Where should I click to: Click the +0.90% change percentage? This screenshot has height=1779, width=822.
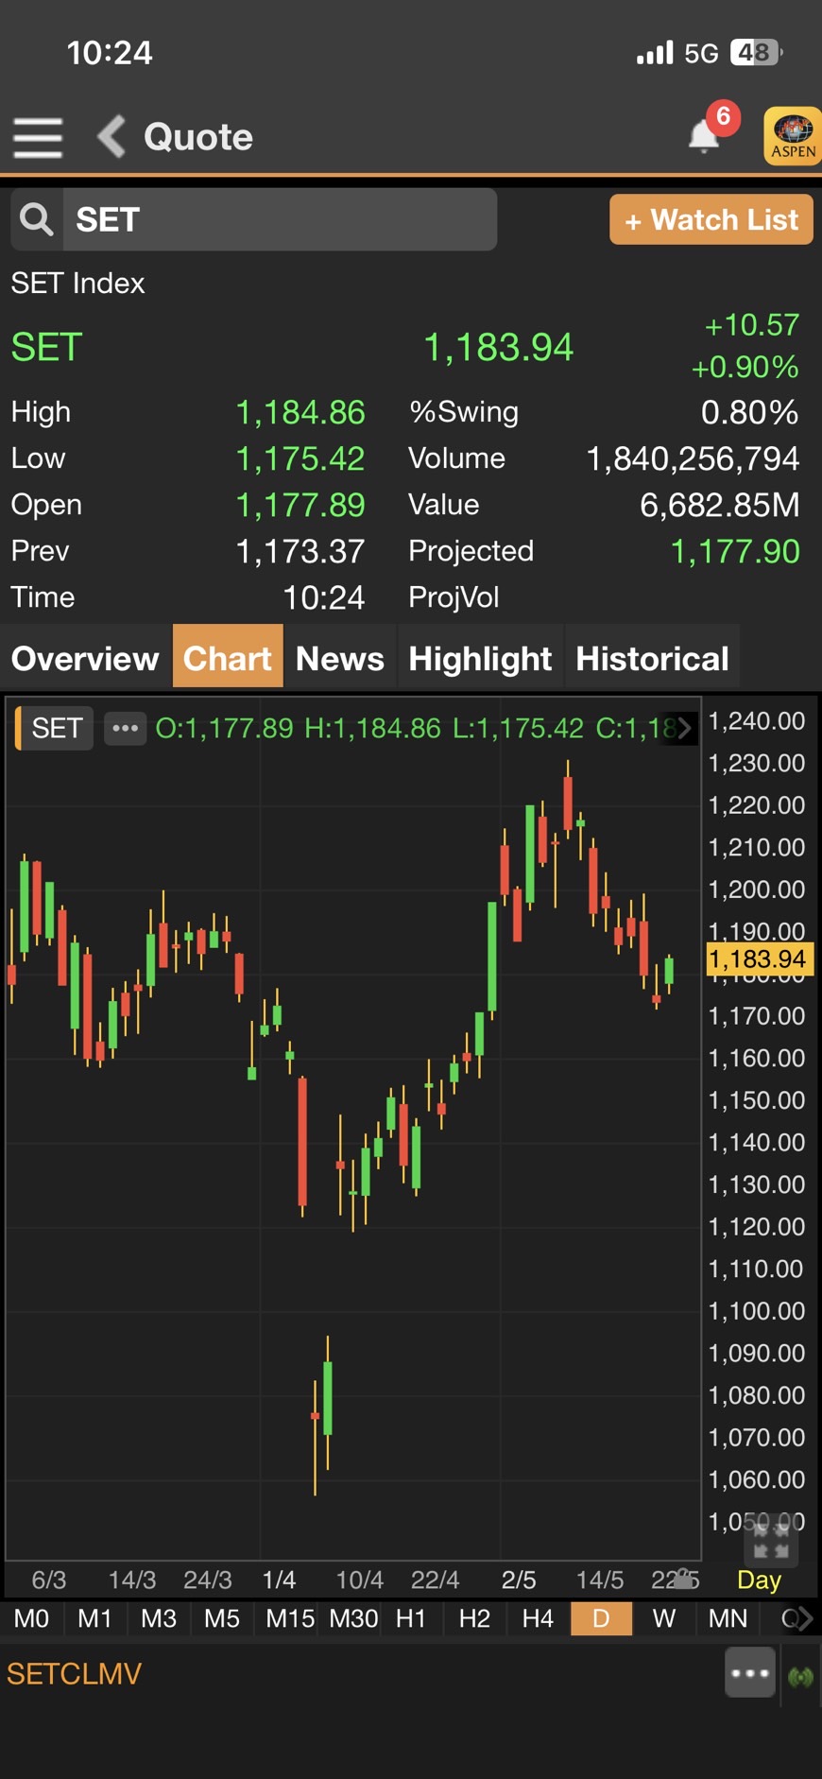pyautogui.click(x=745, y=367)
